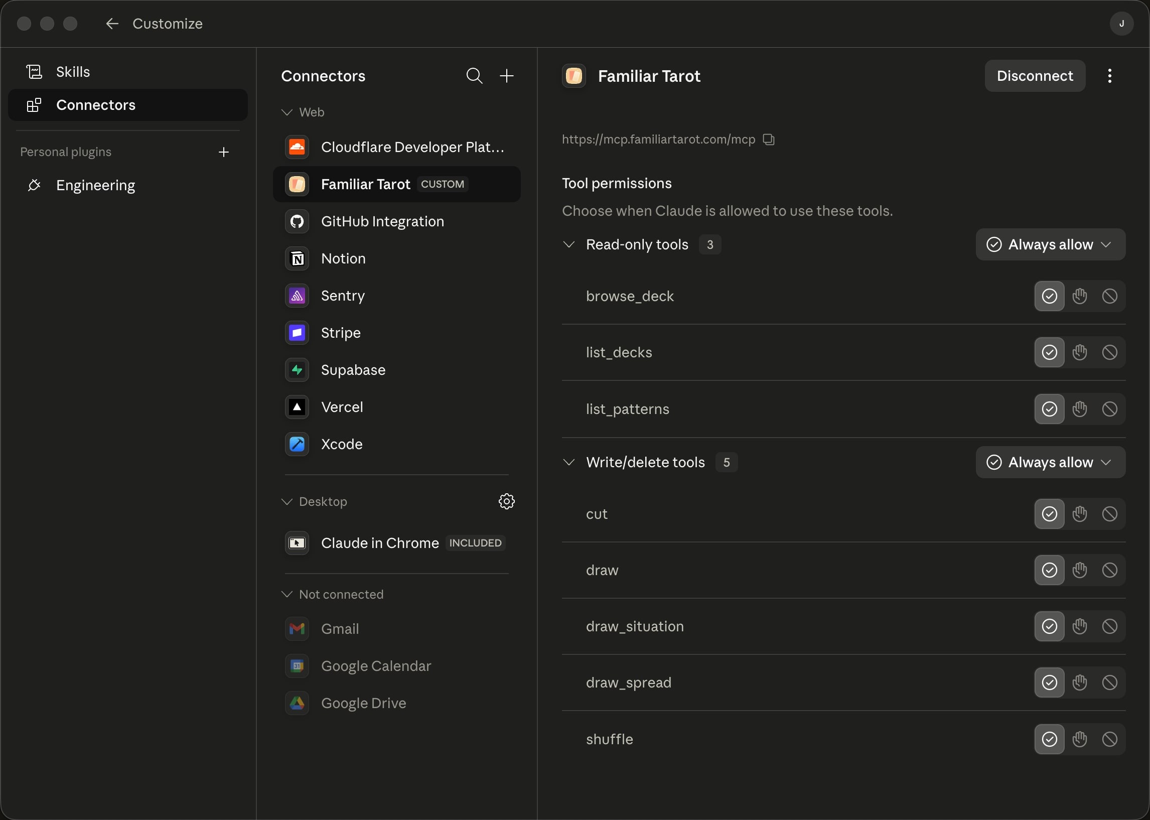This screenshot has width=1150, height=820.
Task: Open the user avatar J menu
Action: 1121,24
